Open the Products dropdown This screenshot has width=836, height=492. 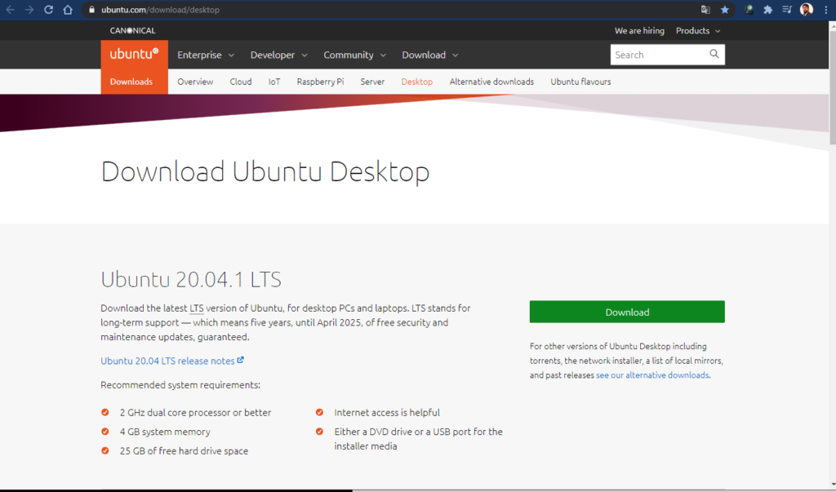click(x=698, y=31)
